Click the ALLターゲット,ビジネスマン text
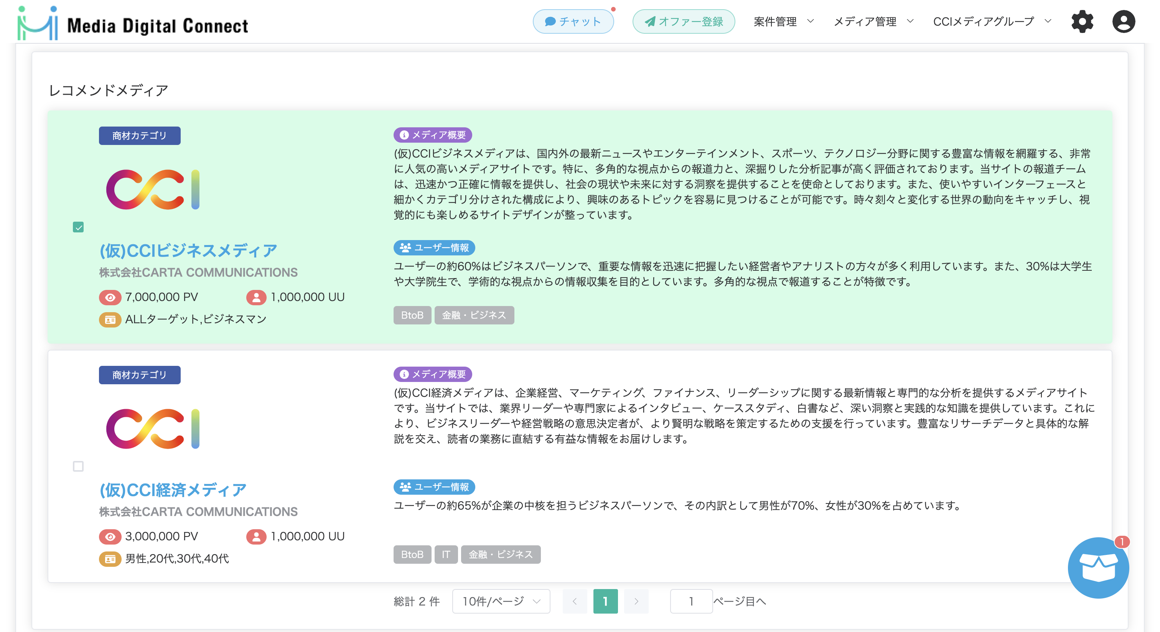Viewport: 1160px width, 632px height. (196, 319)
